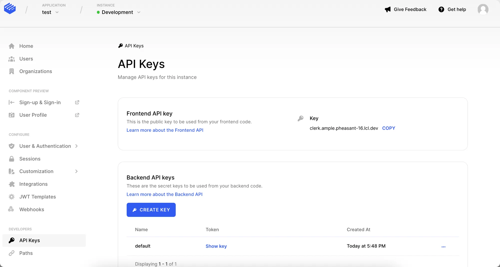The width and height of the screenshot is (500, 267).
Task: Expand the User & Authentication chevron
Action: pyautogui.click(x=76, y=146)
